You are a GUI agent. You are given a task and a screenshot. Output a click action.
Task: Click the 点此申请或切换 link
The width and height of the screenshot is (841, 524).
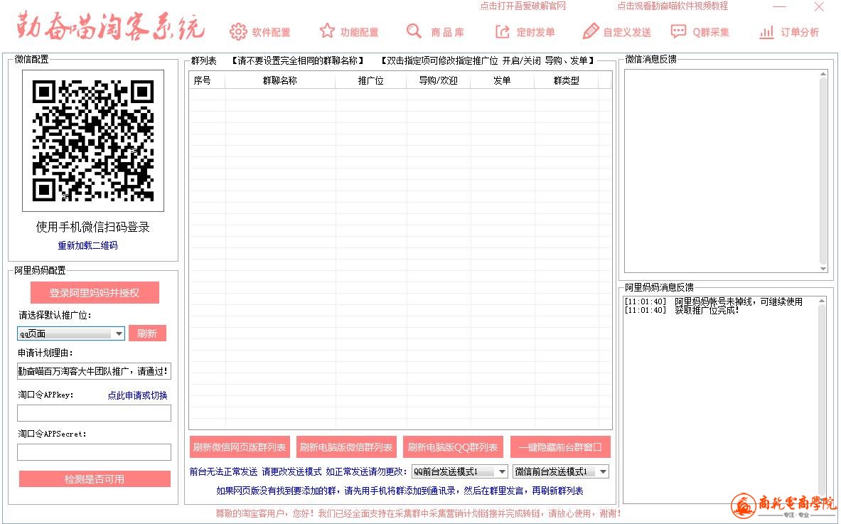coord(137,395)
